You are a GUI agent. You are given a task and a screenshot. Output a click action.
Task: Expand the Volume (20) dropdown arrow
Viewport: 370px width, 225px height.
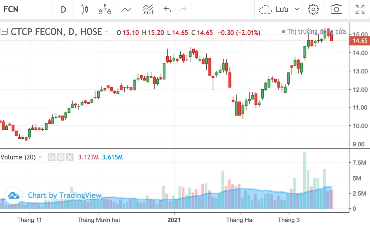click(40, 157)
